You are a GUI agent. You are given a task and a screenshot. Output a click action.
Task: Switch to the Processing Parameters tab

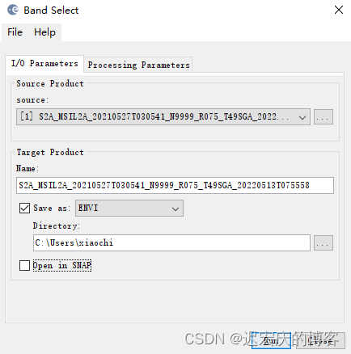pos(138,65)
